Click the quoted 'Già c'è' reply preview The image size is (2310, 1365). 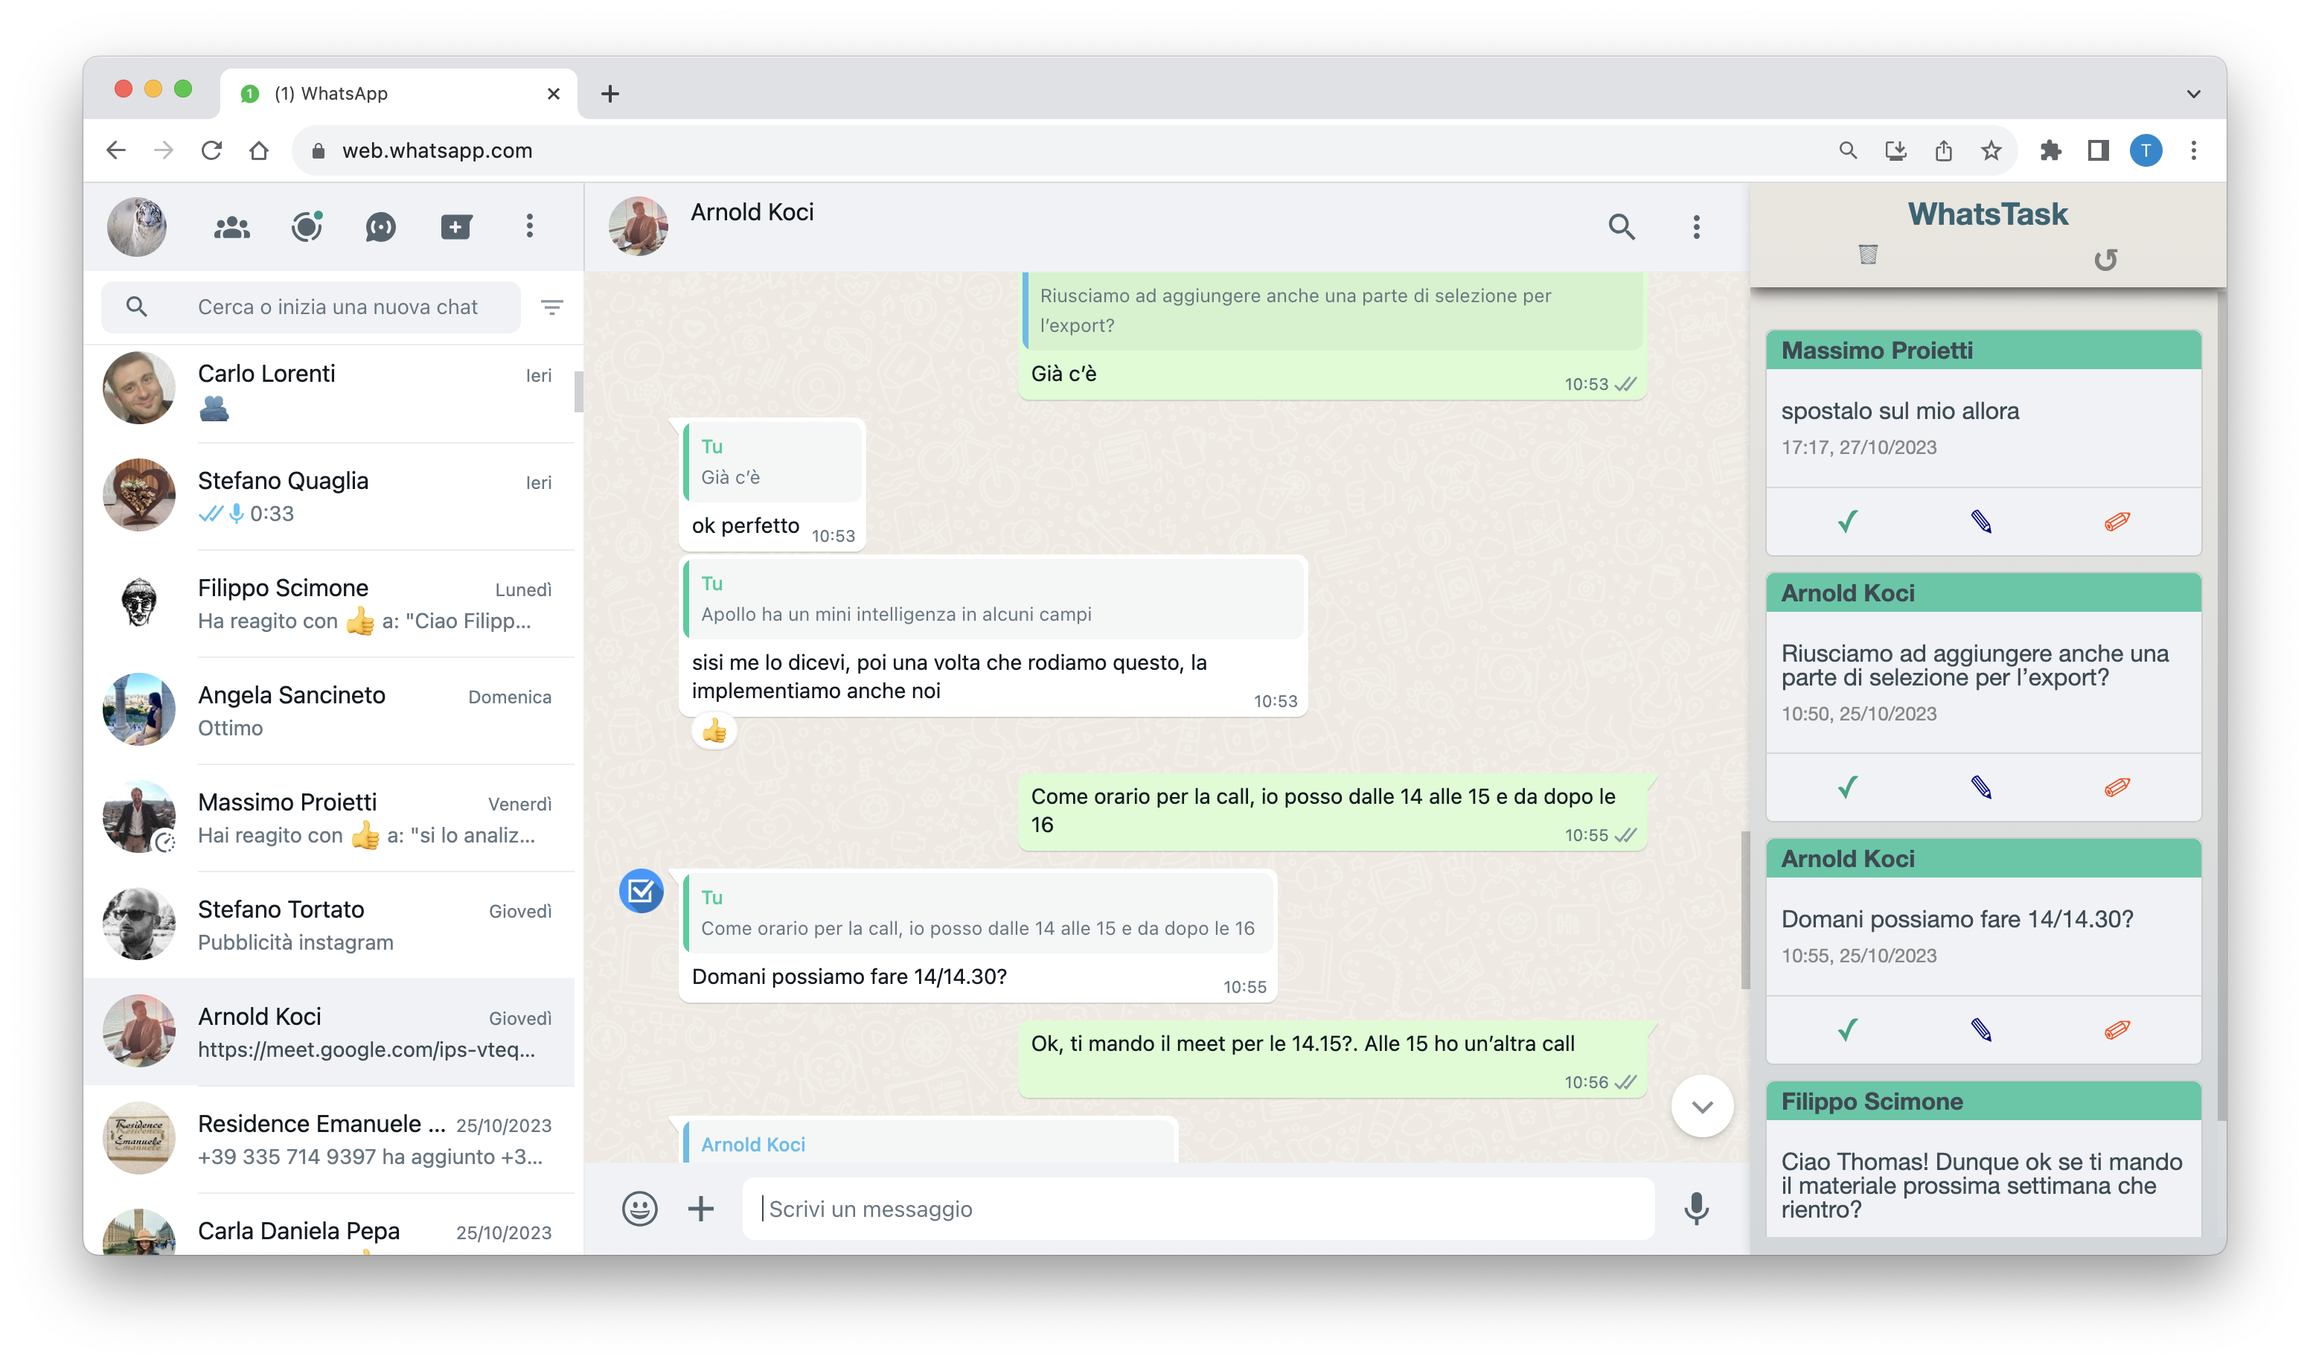[x=772, y=461]
